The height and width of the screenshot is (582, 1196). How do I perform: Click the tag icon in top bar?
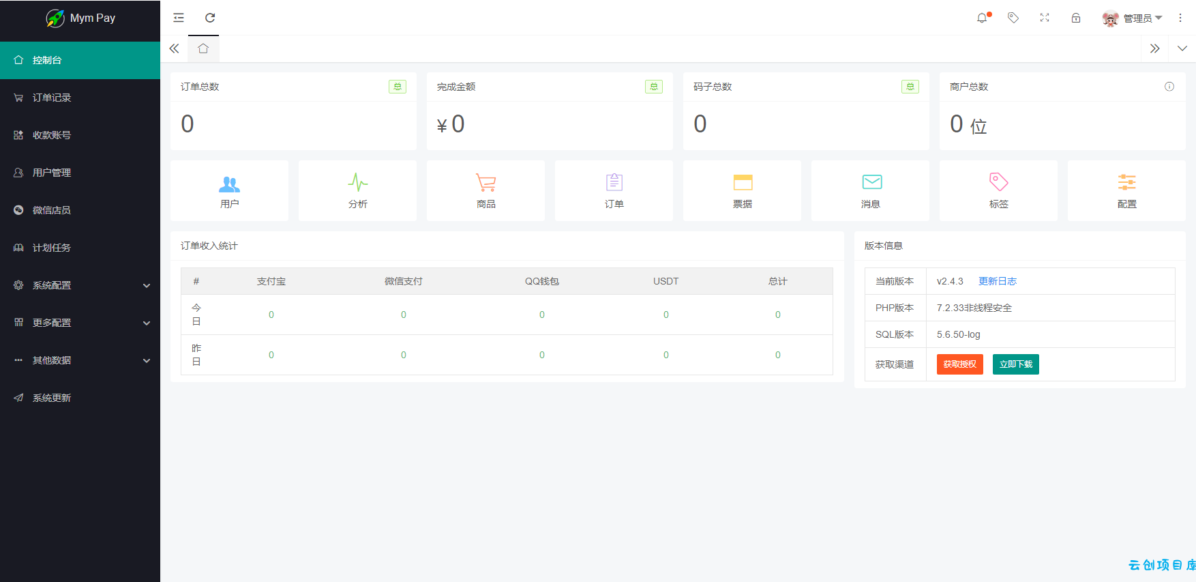coord(1013,18)
